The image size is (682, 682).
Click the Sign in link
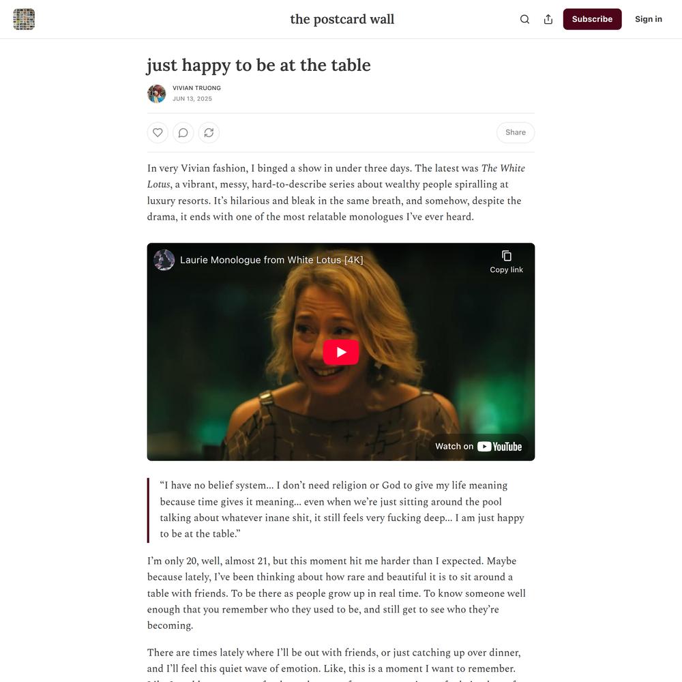click(x=648, y=19)
